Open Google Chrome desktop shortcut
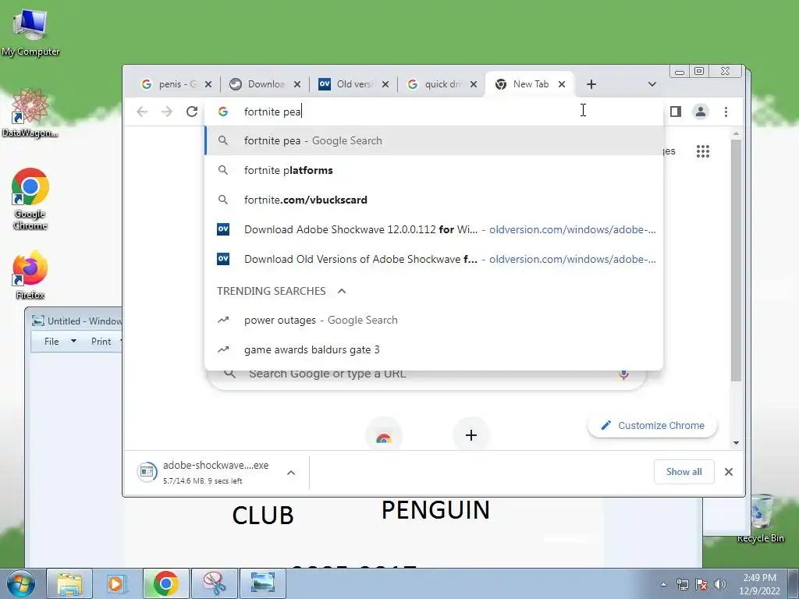This screenshot has height=599, width=799. point(30,199)
